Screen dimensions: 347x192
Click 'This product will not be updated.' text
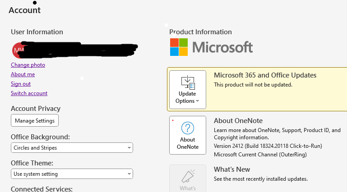tap(253, 85)
